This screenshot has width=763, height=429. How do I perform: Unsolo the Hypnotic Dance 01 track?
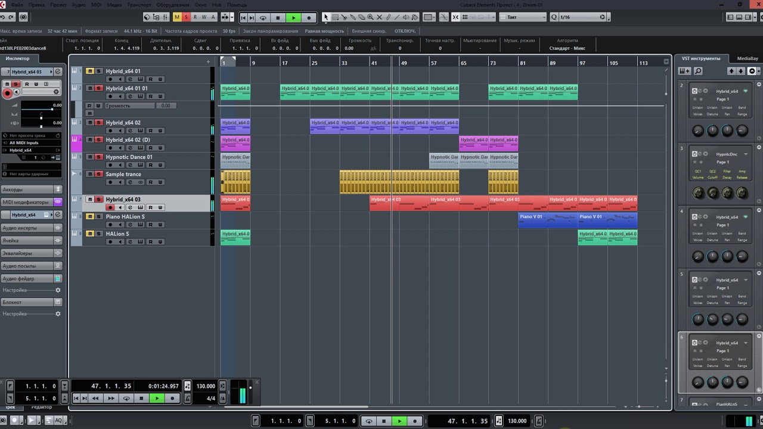click(x=99, y=157)
